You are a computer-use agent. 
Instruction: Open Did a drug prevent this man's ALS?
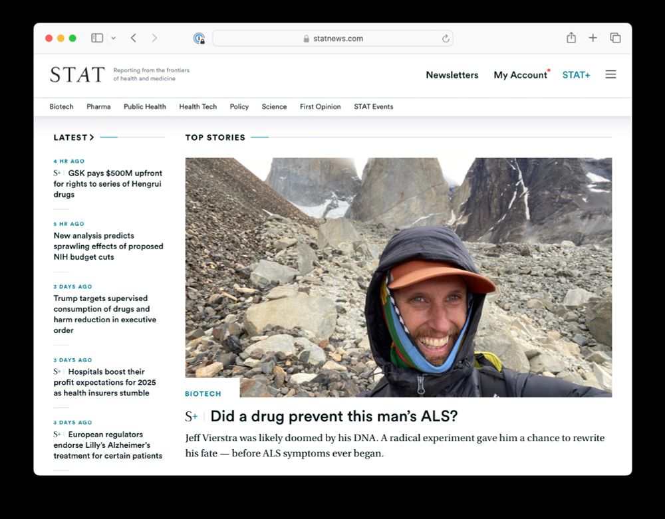[x=334, y=416]
